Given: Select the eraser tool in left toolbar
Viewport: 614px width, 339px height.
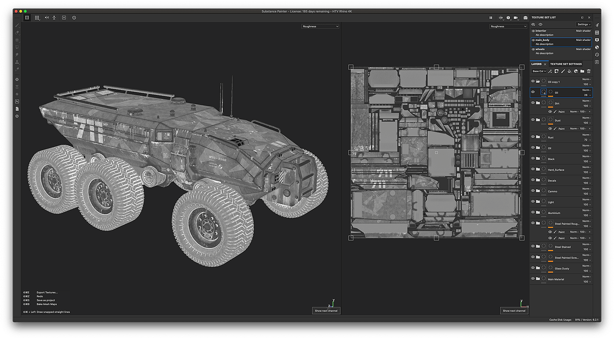Looking at the screenshot, I should pos(17,33).
